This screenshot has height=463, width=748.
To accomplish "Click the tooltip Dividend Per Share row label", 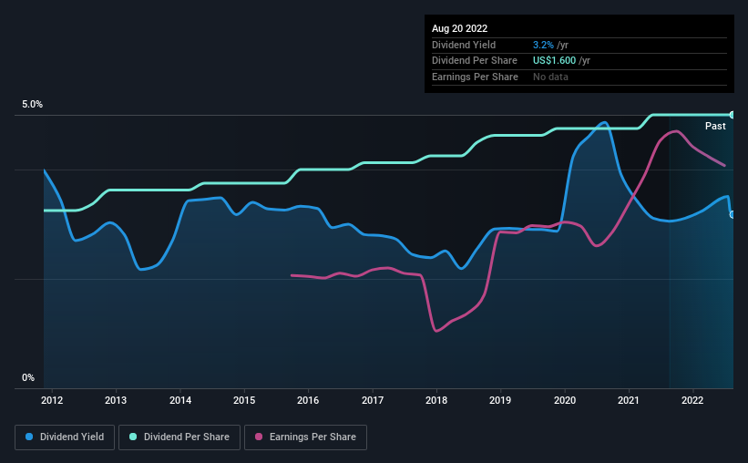I will coord(475,61).
